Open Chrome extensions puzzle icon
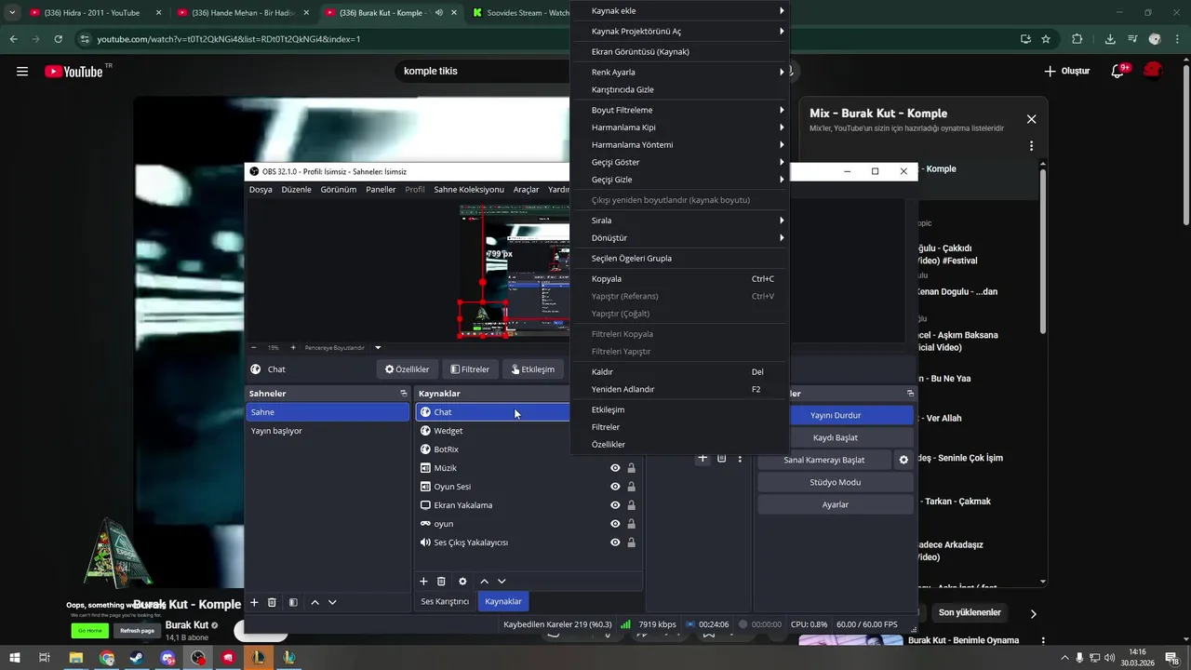 pyautogui.click(x=1077, y=39)
